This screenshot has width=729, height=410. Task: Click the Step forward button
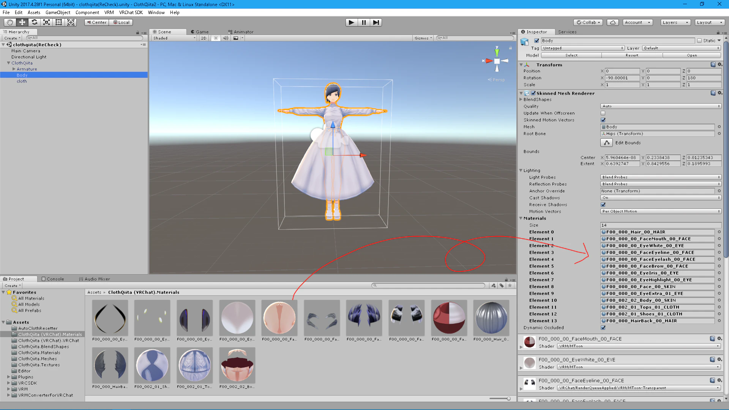coord(376,22)
